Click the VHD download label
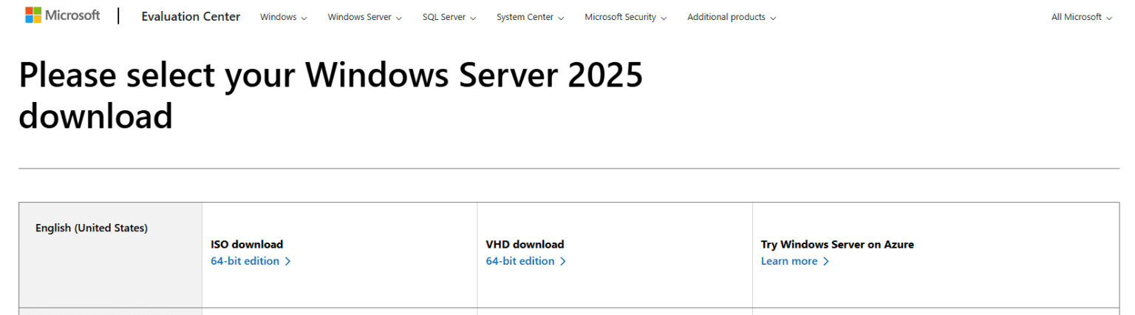This screenshot has width=1135, height=315. coord(525,244)
